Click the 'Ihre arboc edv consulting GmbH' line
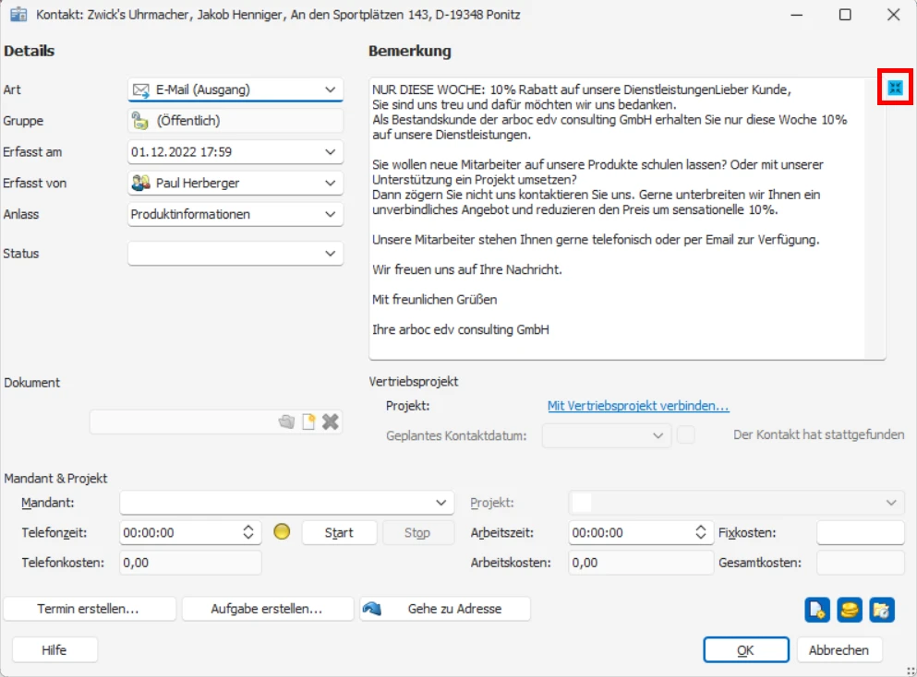 coord(460,329)
